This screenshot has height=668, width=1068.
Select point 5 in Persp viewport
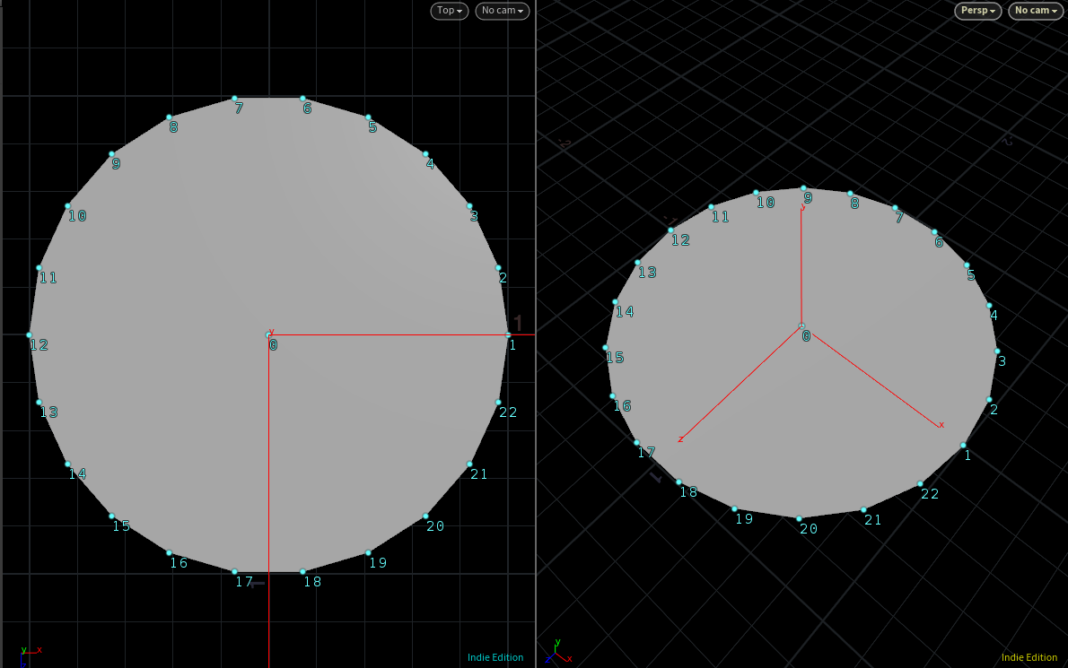click(967, 265)
